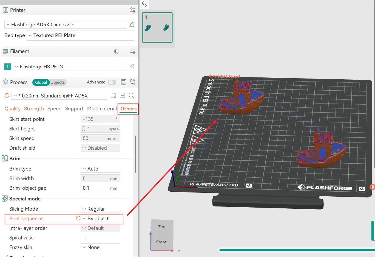375x257 pixels.
Task: Select plate 1 thumbnail
Action: coord(157,27)
